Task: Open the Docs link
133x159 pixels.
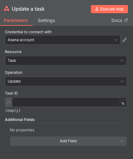Action: click(x=119, y=20)
